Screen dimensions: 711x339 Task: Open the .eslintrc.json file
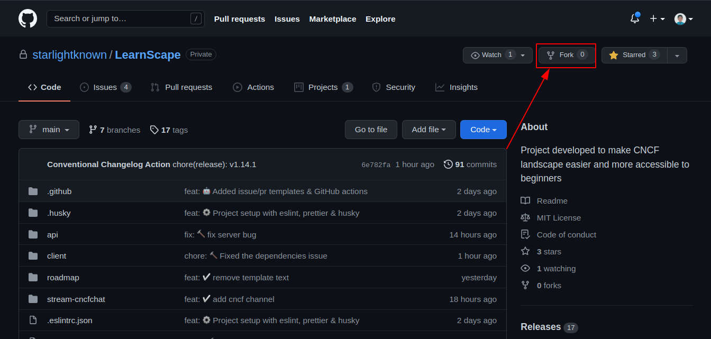pos(70,320)
